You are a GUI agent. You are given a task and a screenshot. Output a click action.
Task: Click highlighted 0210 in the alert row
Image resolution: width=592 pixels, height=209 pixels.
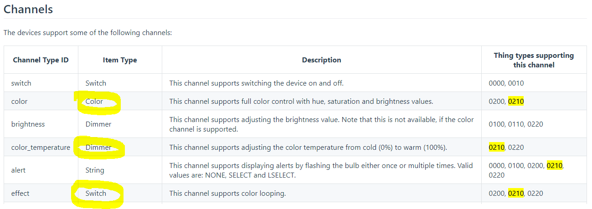[x=555, y=165]
